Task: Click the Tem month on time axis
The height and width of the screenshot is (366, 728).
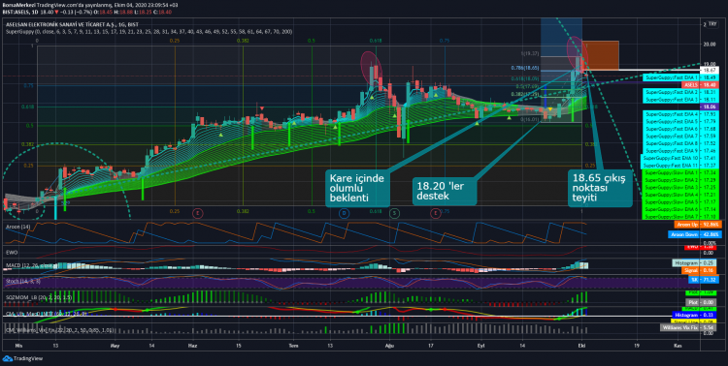Action: pyautogui.click(x=292, y=346)
